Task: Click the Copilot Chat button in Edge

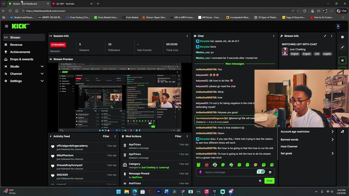Action: pyautogui.click(x=341, y=11)
